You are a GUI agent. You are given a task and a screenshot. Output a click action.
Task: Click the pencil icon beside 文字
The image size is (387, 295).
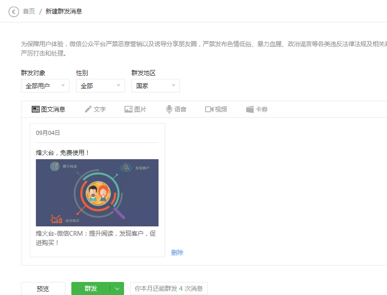pos(88,109)
